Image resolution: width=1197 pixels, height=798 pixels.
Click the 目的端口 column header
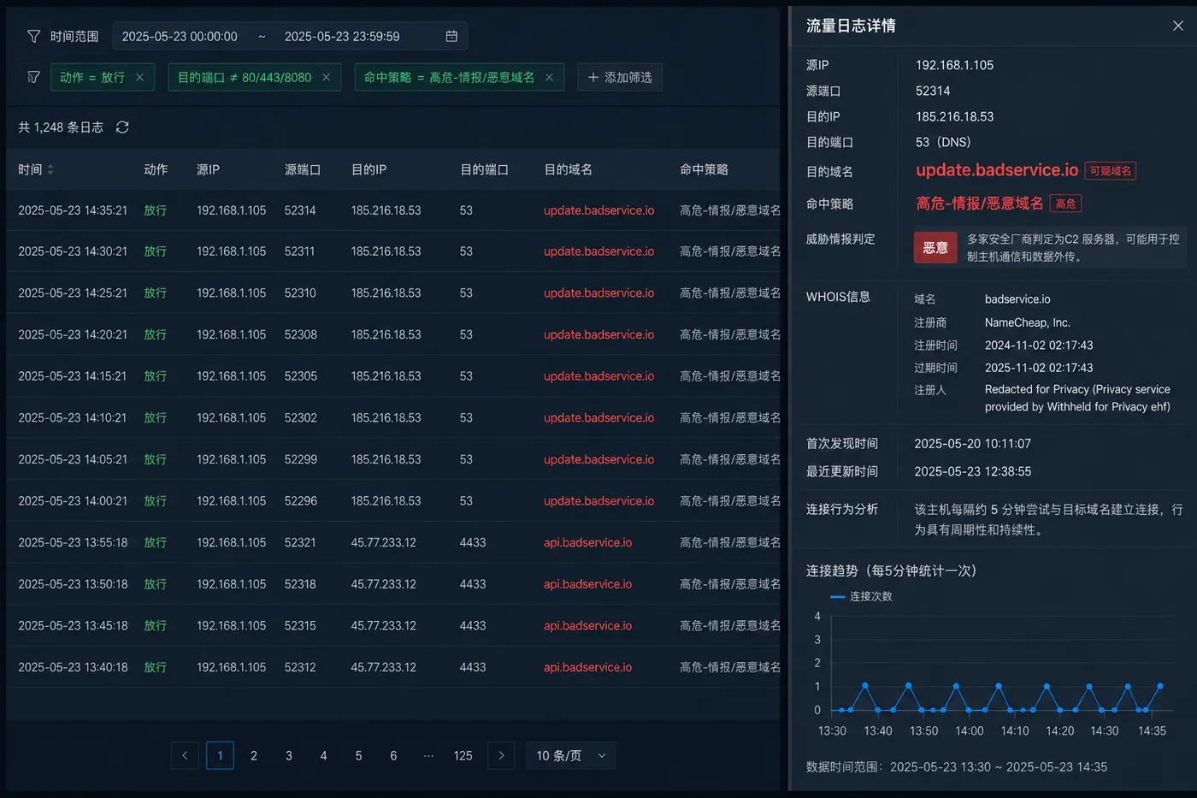pyautogui.click(x=484, y=169)
